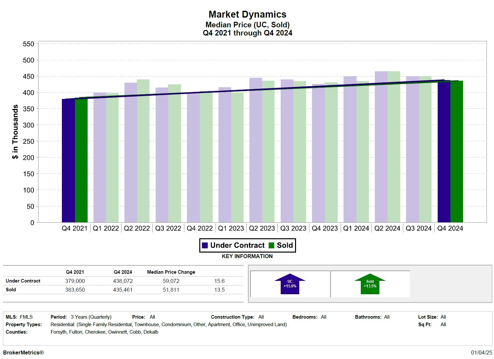Click the Median Price Change column header

[x=171, y=272]
